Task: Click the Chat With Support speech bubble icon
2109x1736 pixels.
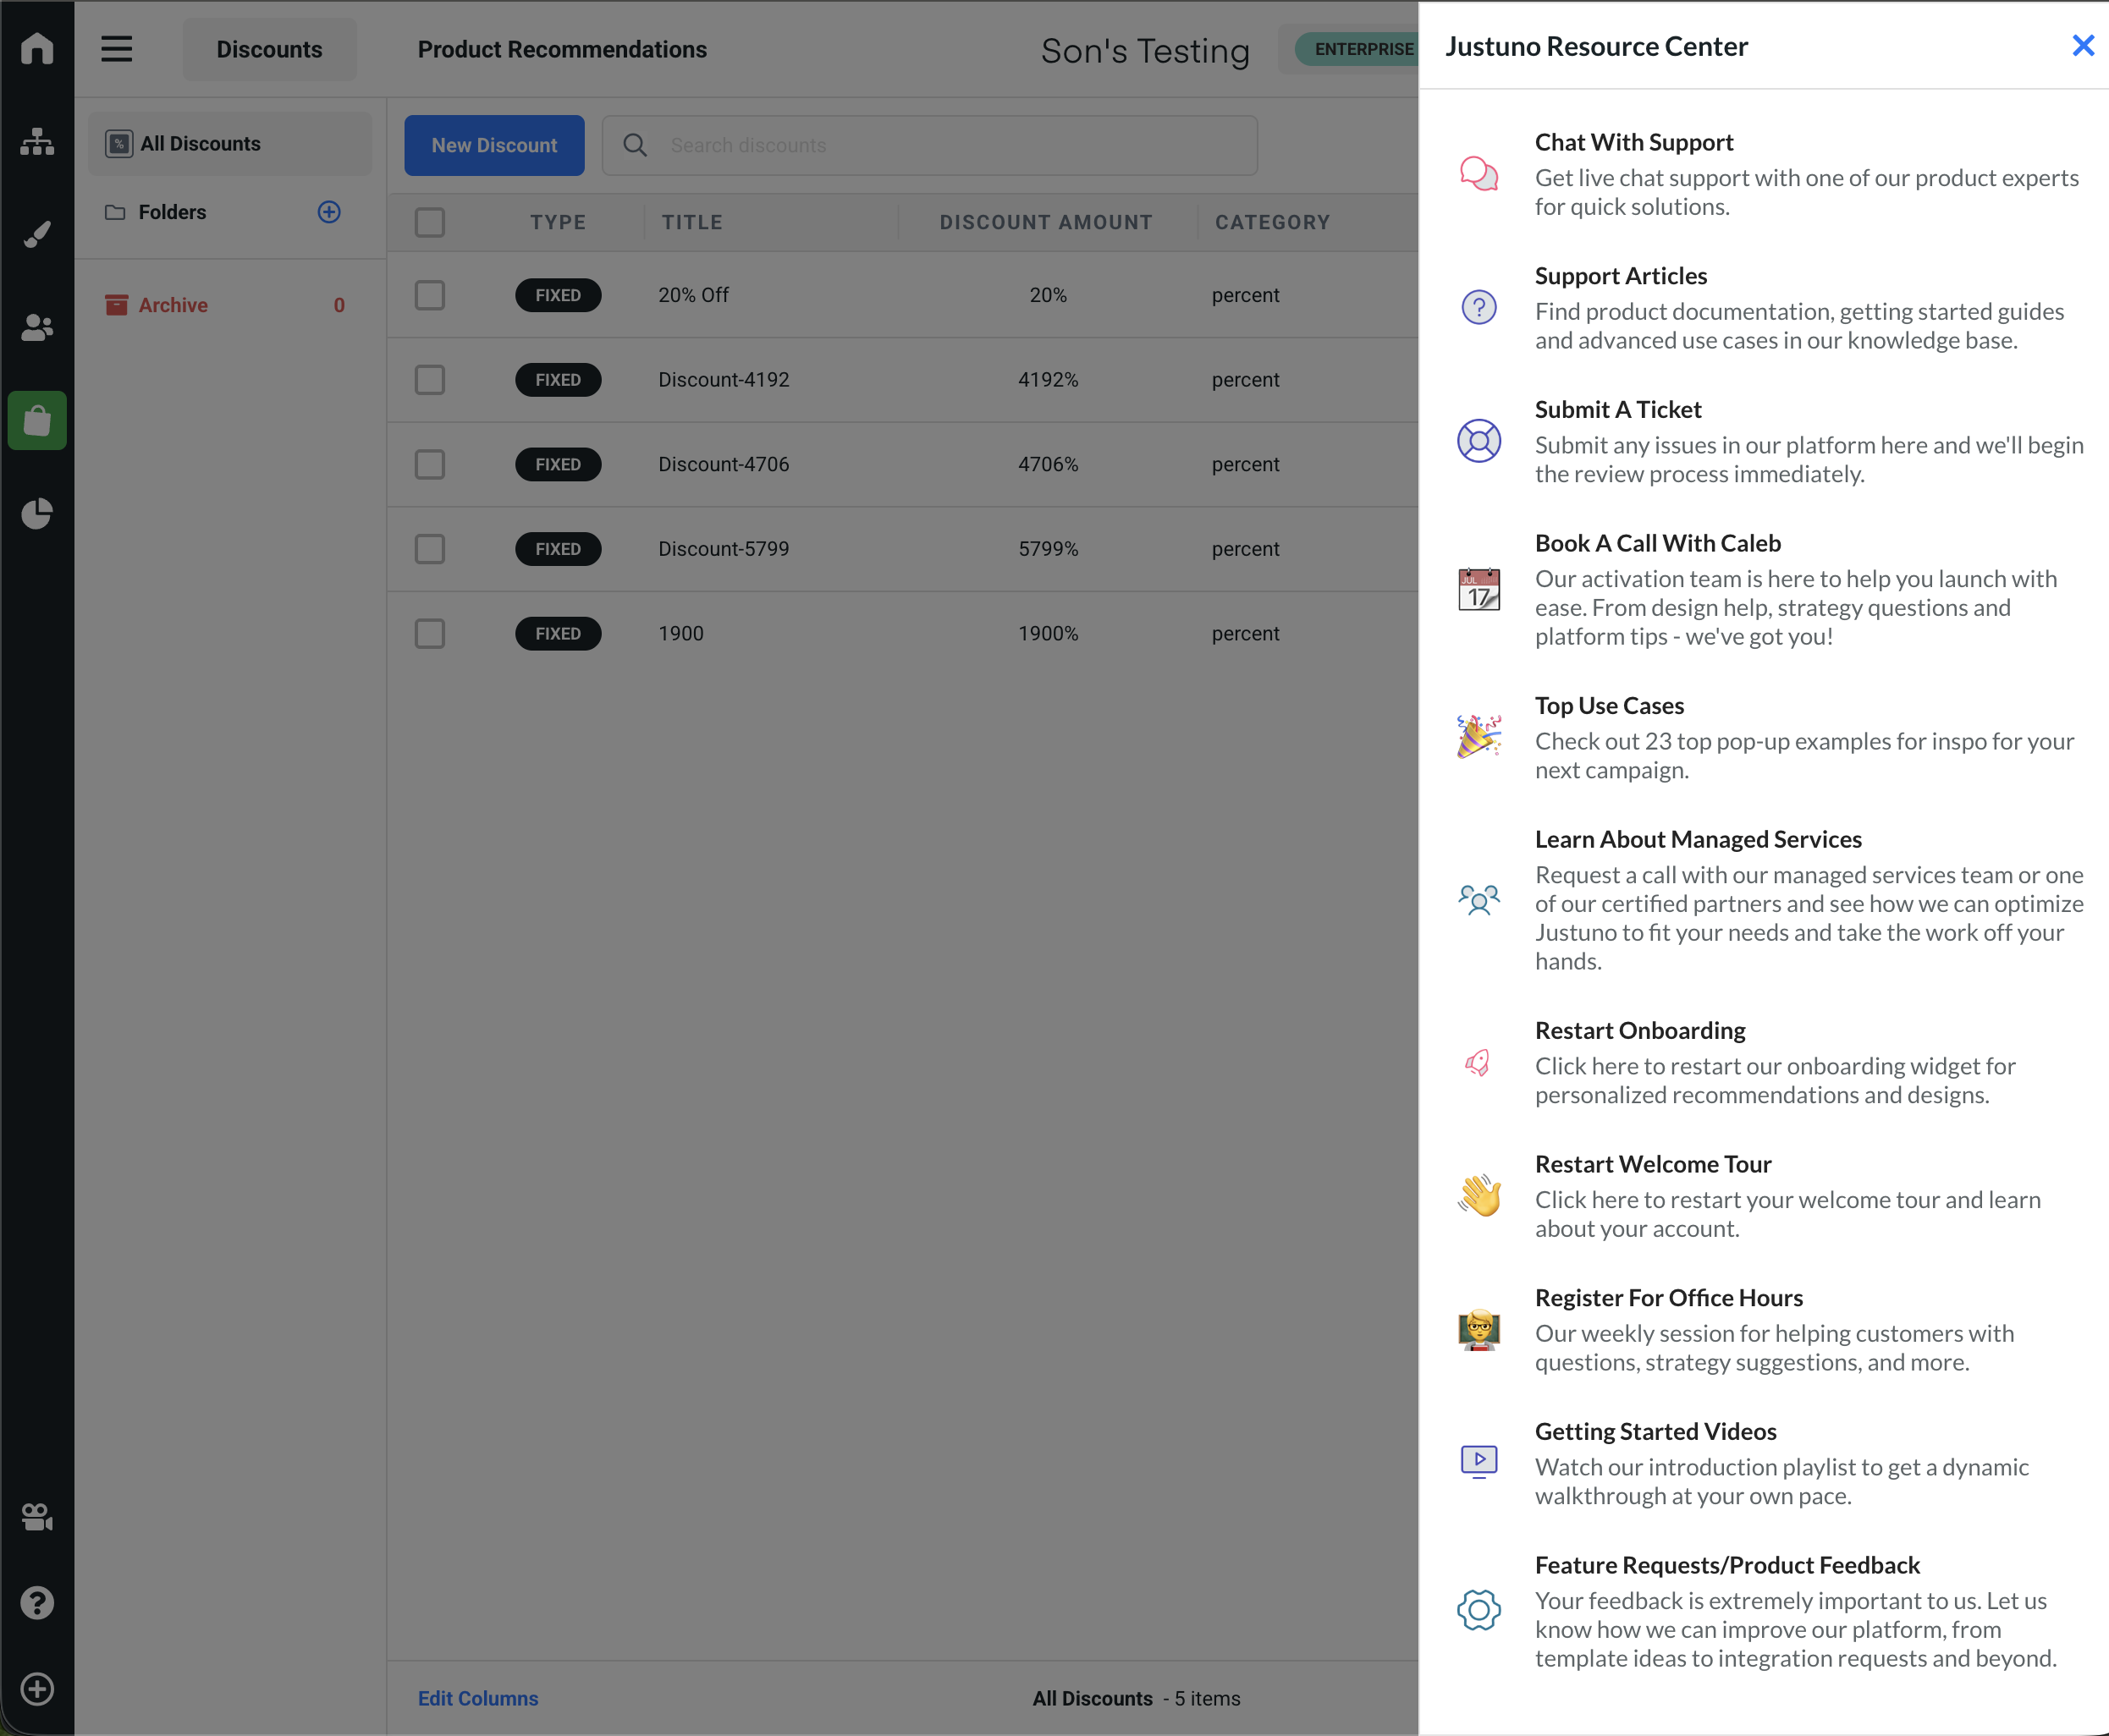Action: (1479, 174)
